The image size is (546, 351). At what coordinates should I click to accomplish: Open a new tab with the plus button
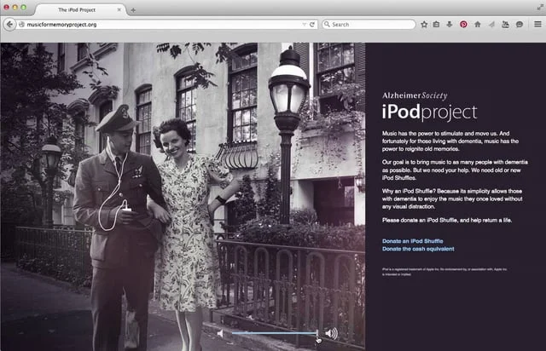(x=133, y=10)
